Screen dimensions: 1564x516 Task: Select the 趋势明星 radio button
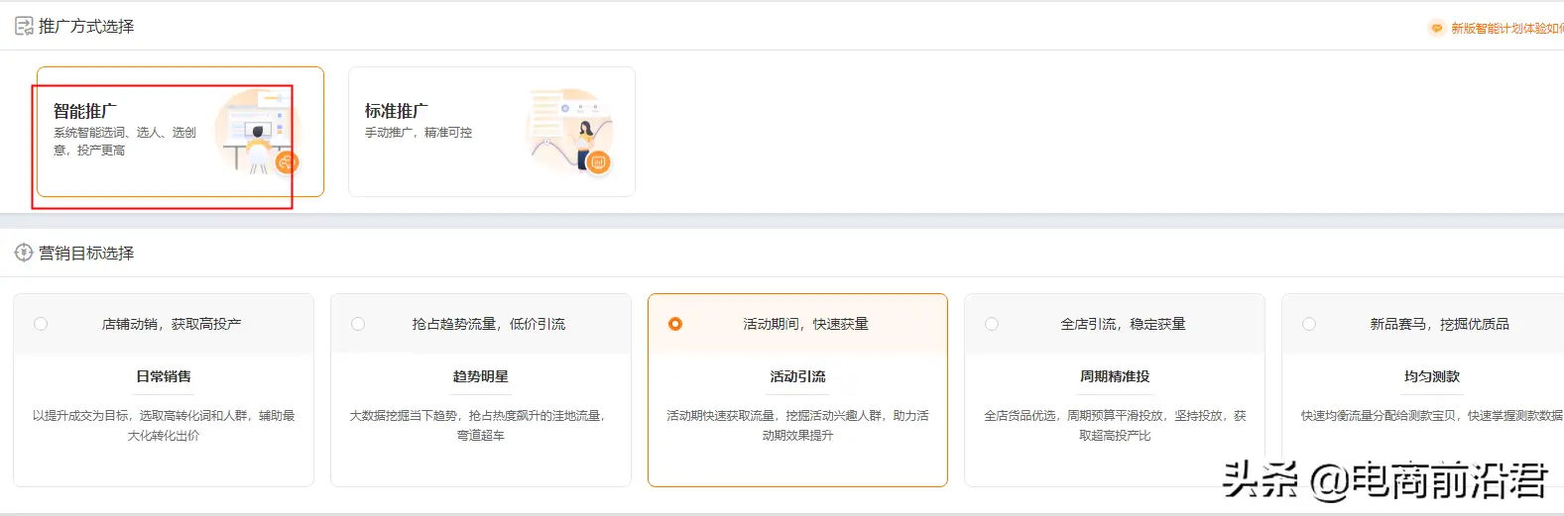coord(358,324)
